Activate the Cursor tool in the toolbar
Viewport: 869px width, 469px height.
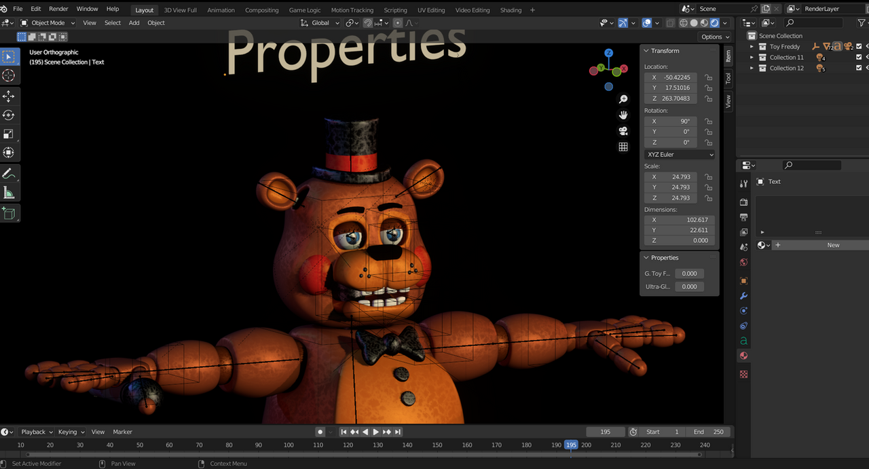(x=10, y=75)
